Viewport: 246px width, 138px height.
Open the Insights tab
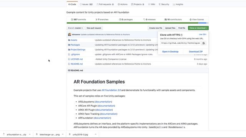[178, 4]
